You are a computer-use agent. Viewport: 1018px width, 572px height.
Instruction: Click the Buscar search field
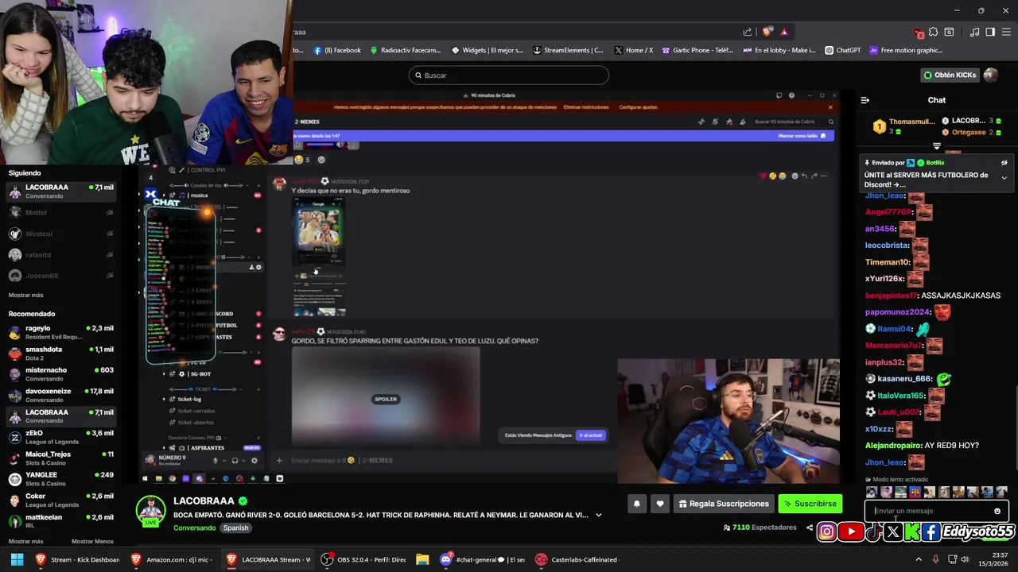tap(509, 75)
